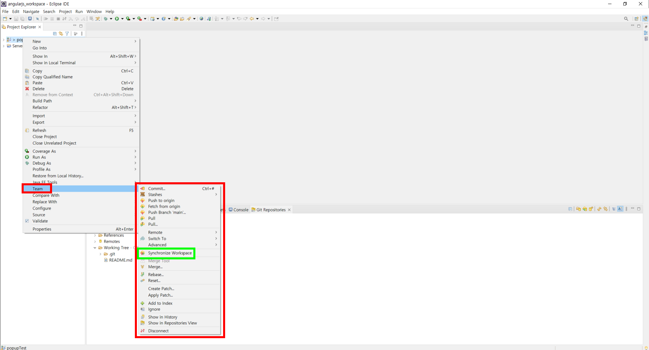649x350 pixels.
Task: Open a terminal from the toolbar icon
Action: coord(30,19)
